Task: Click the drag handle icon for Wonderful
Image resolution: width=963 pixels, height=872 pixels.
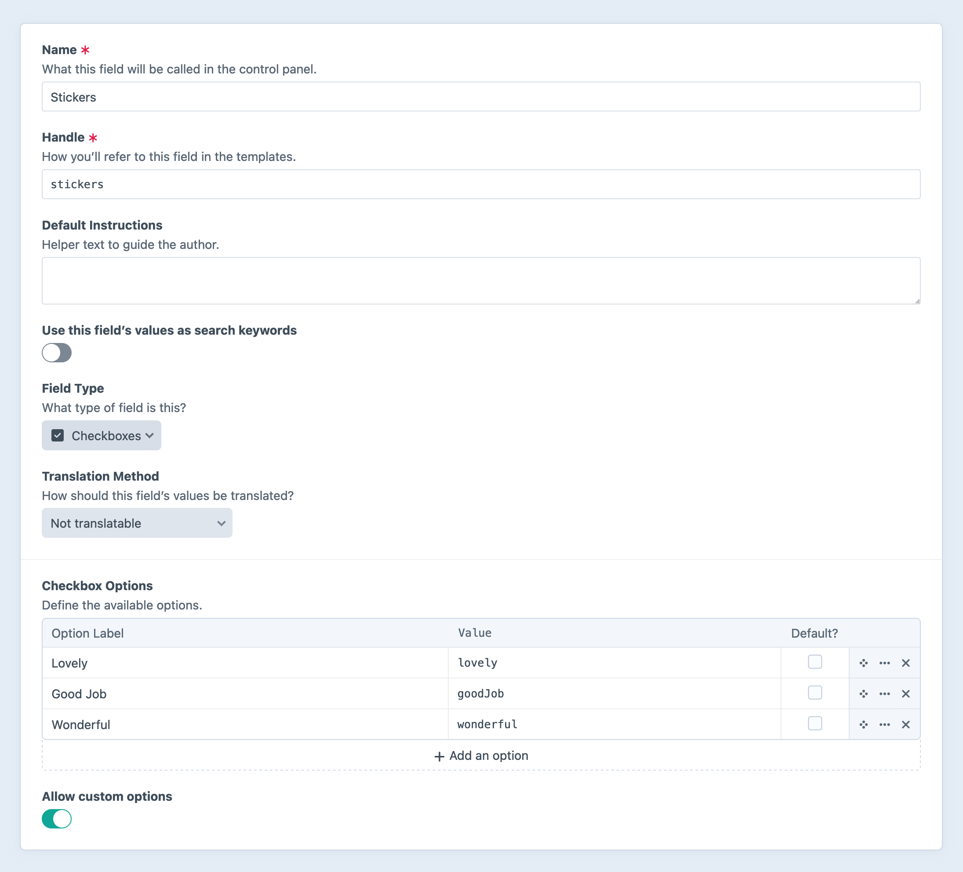Action: 863,724
